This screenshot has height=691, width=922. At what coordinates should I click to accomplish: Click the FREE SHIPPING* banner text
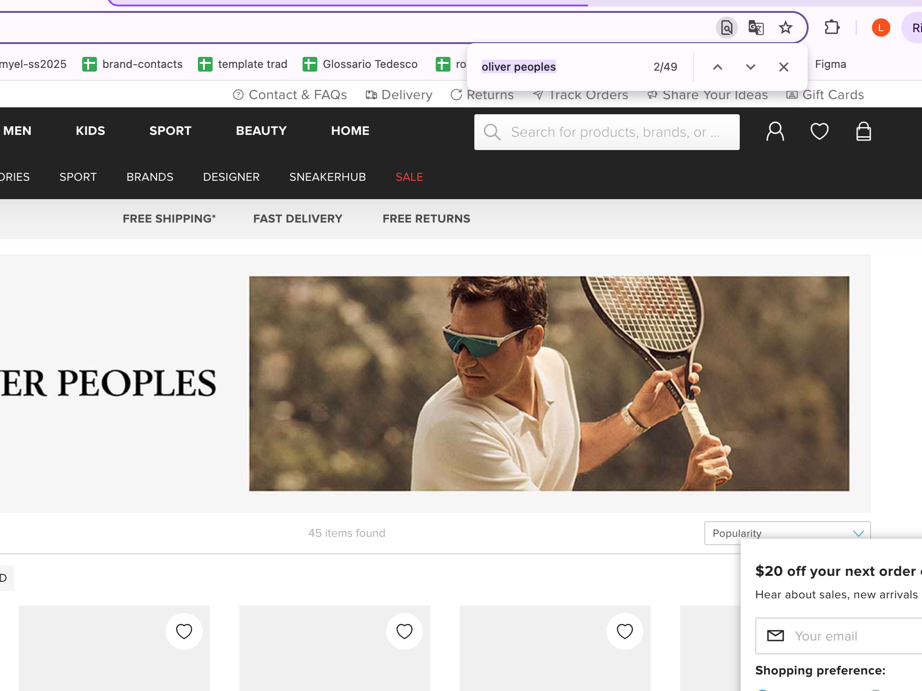(x=169, y=219)
